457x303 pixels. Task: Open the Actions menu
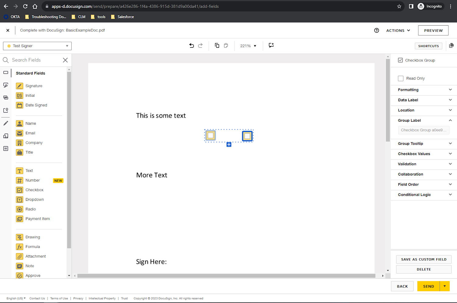398,30
